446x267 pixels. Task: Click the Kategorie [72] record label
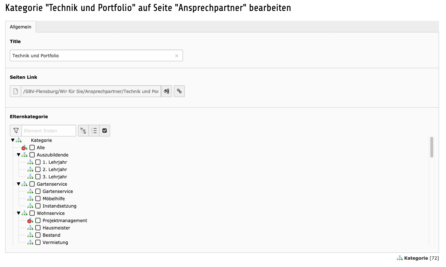click(416, 258)
